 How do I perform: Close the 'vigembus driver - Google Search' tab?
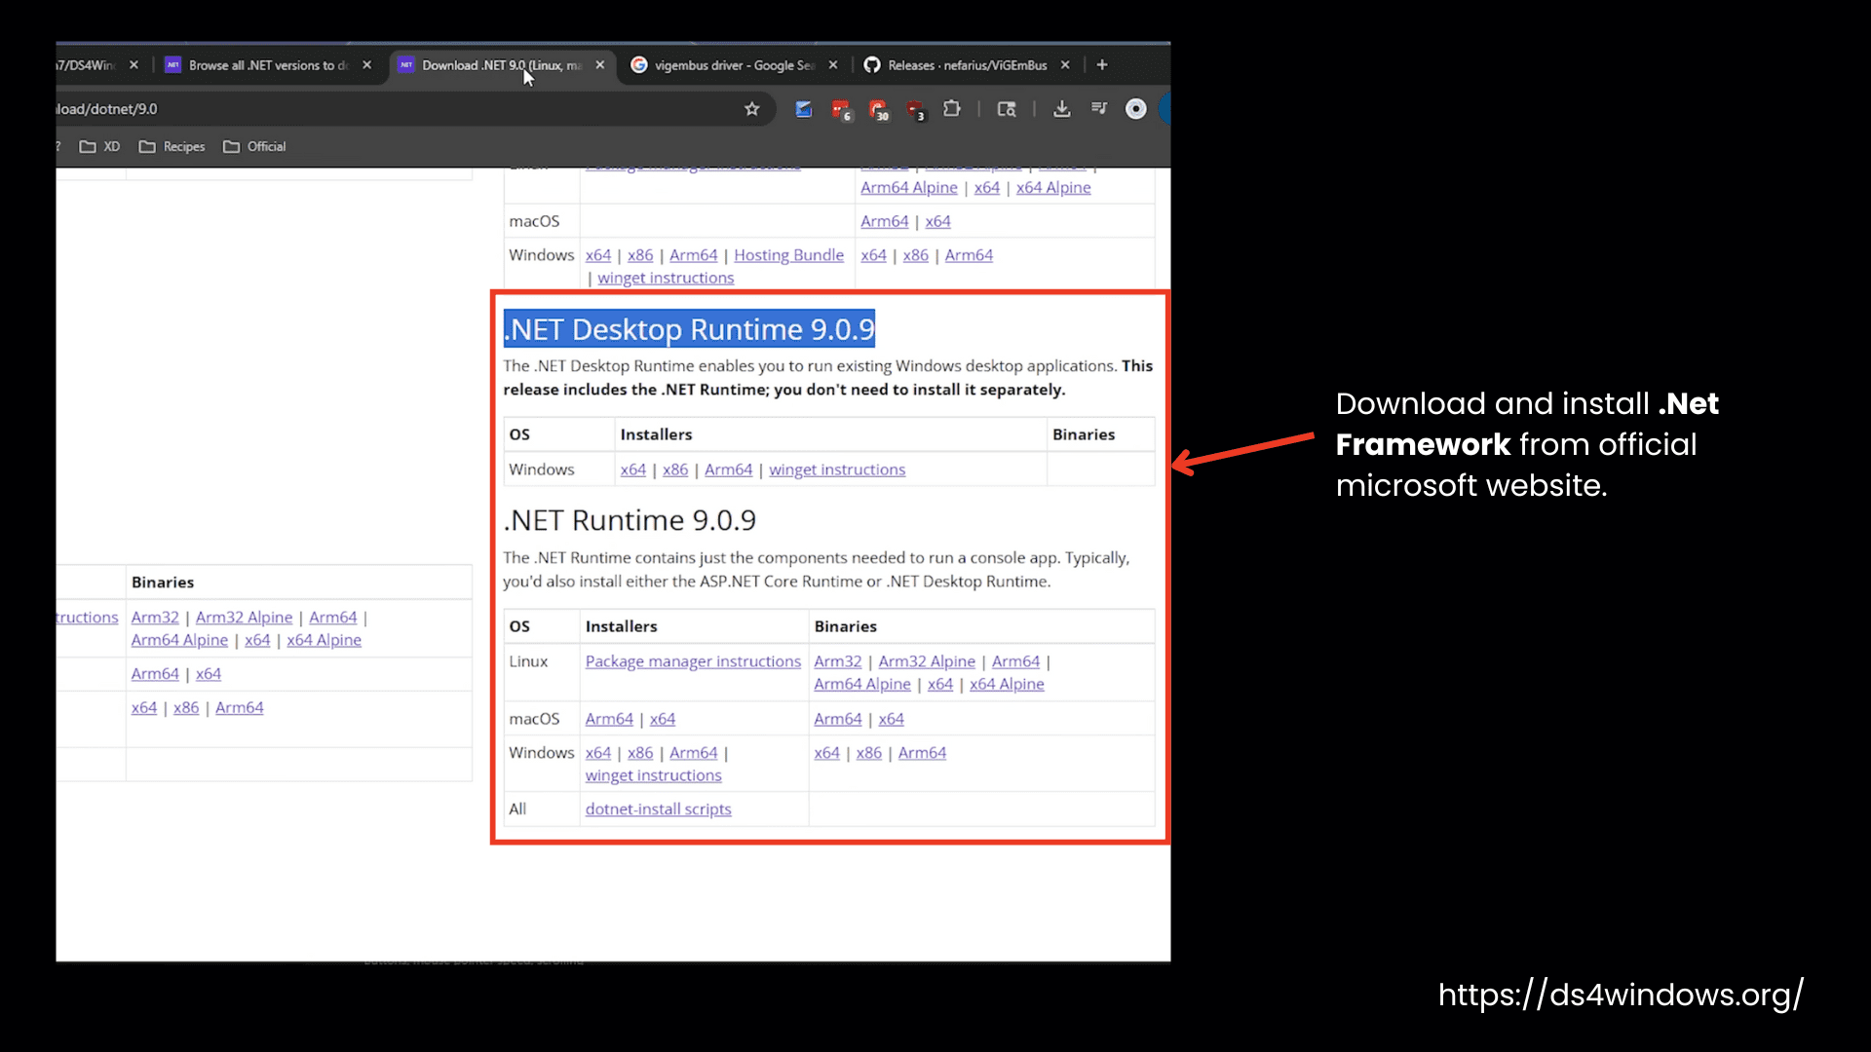[x=833, y=65]
